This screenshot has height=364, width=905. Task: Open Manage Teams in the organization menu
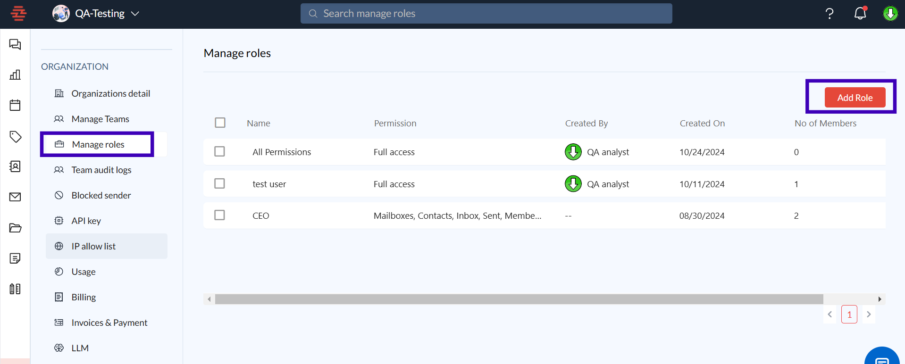(x=100, y=119)
